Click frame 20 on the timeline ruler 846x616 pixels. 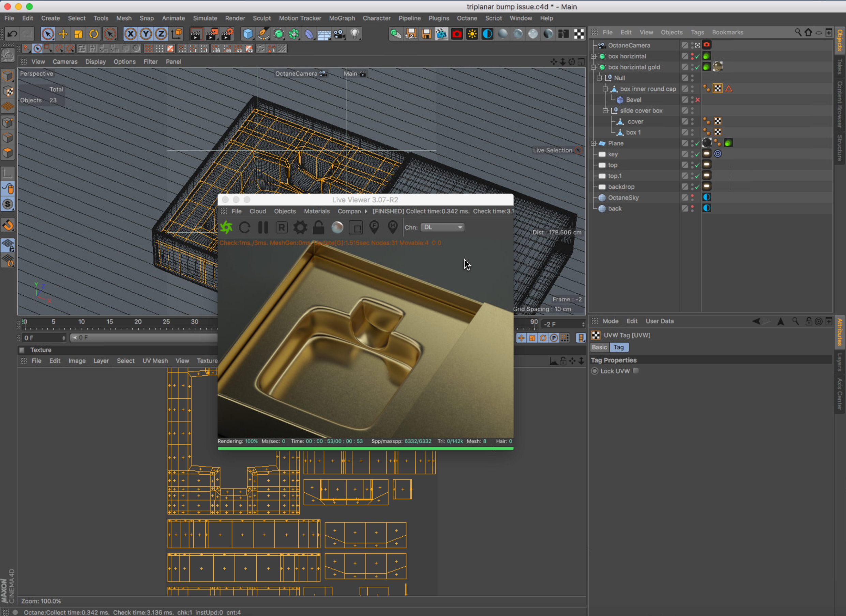pos(138,325)
